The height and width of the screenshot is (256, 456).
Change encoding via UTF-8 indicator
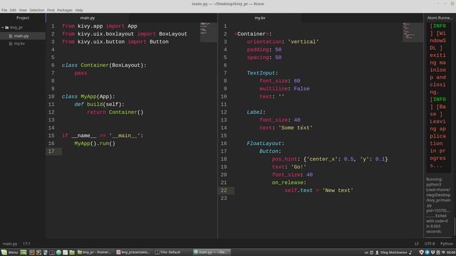430,244
